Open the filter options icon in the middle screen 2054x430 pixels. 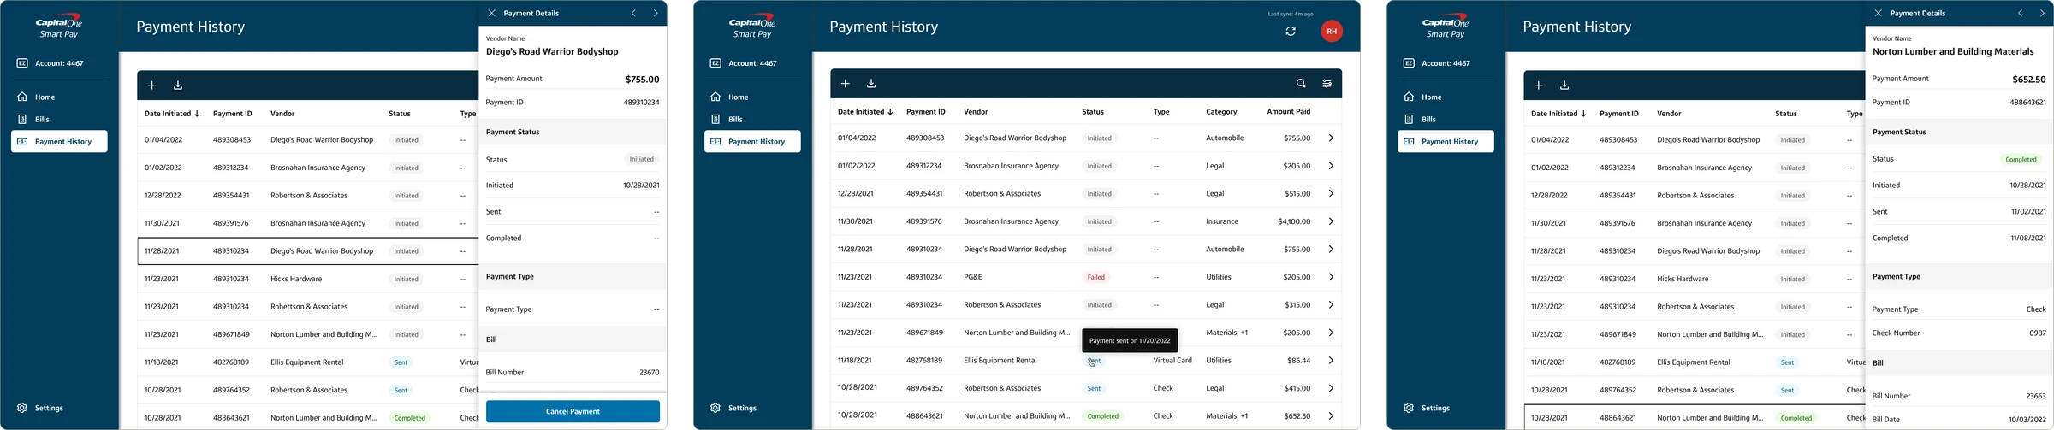(x=1327, y=84)
